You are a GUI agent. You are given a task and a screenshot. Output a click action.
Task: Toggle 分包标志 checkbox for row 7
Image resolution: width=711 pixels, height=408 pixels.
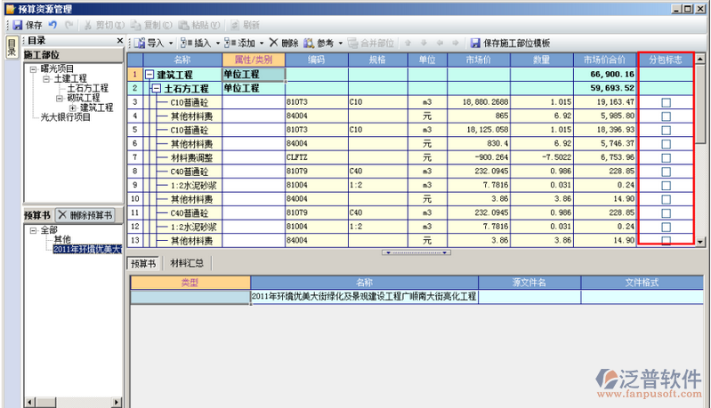click(666, 157)
